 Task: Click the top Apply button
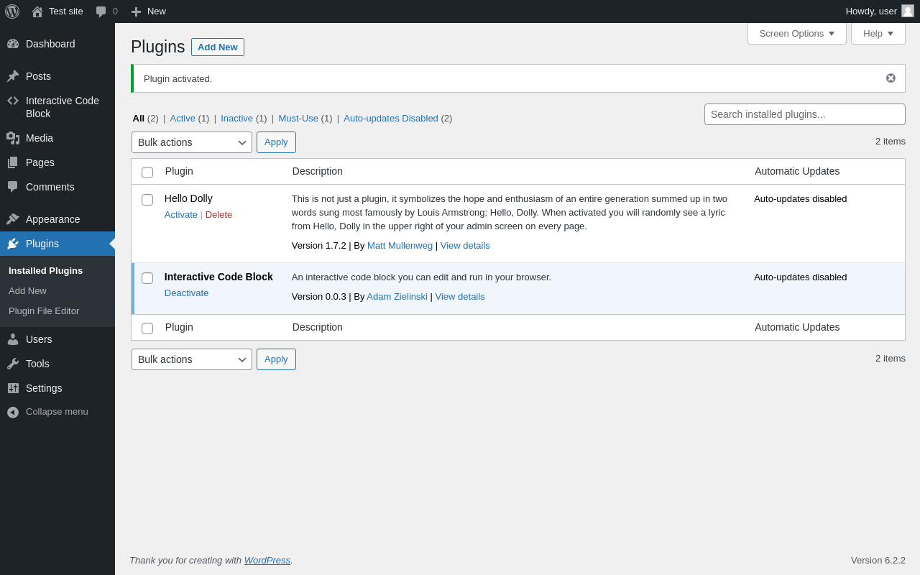(x=276, y=142)
